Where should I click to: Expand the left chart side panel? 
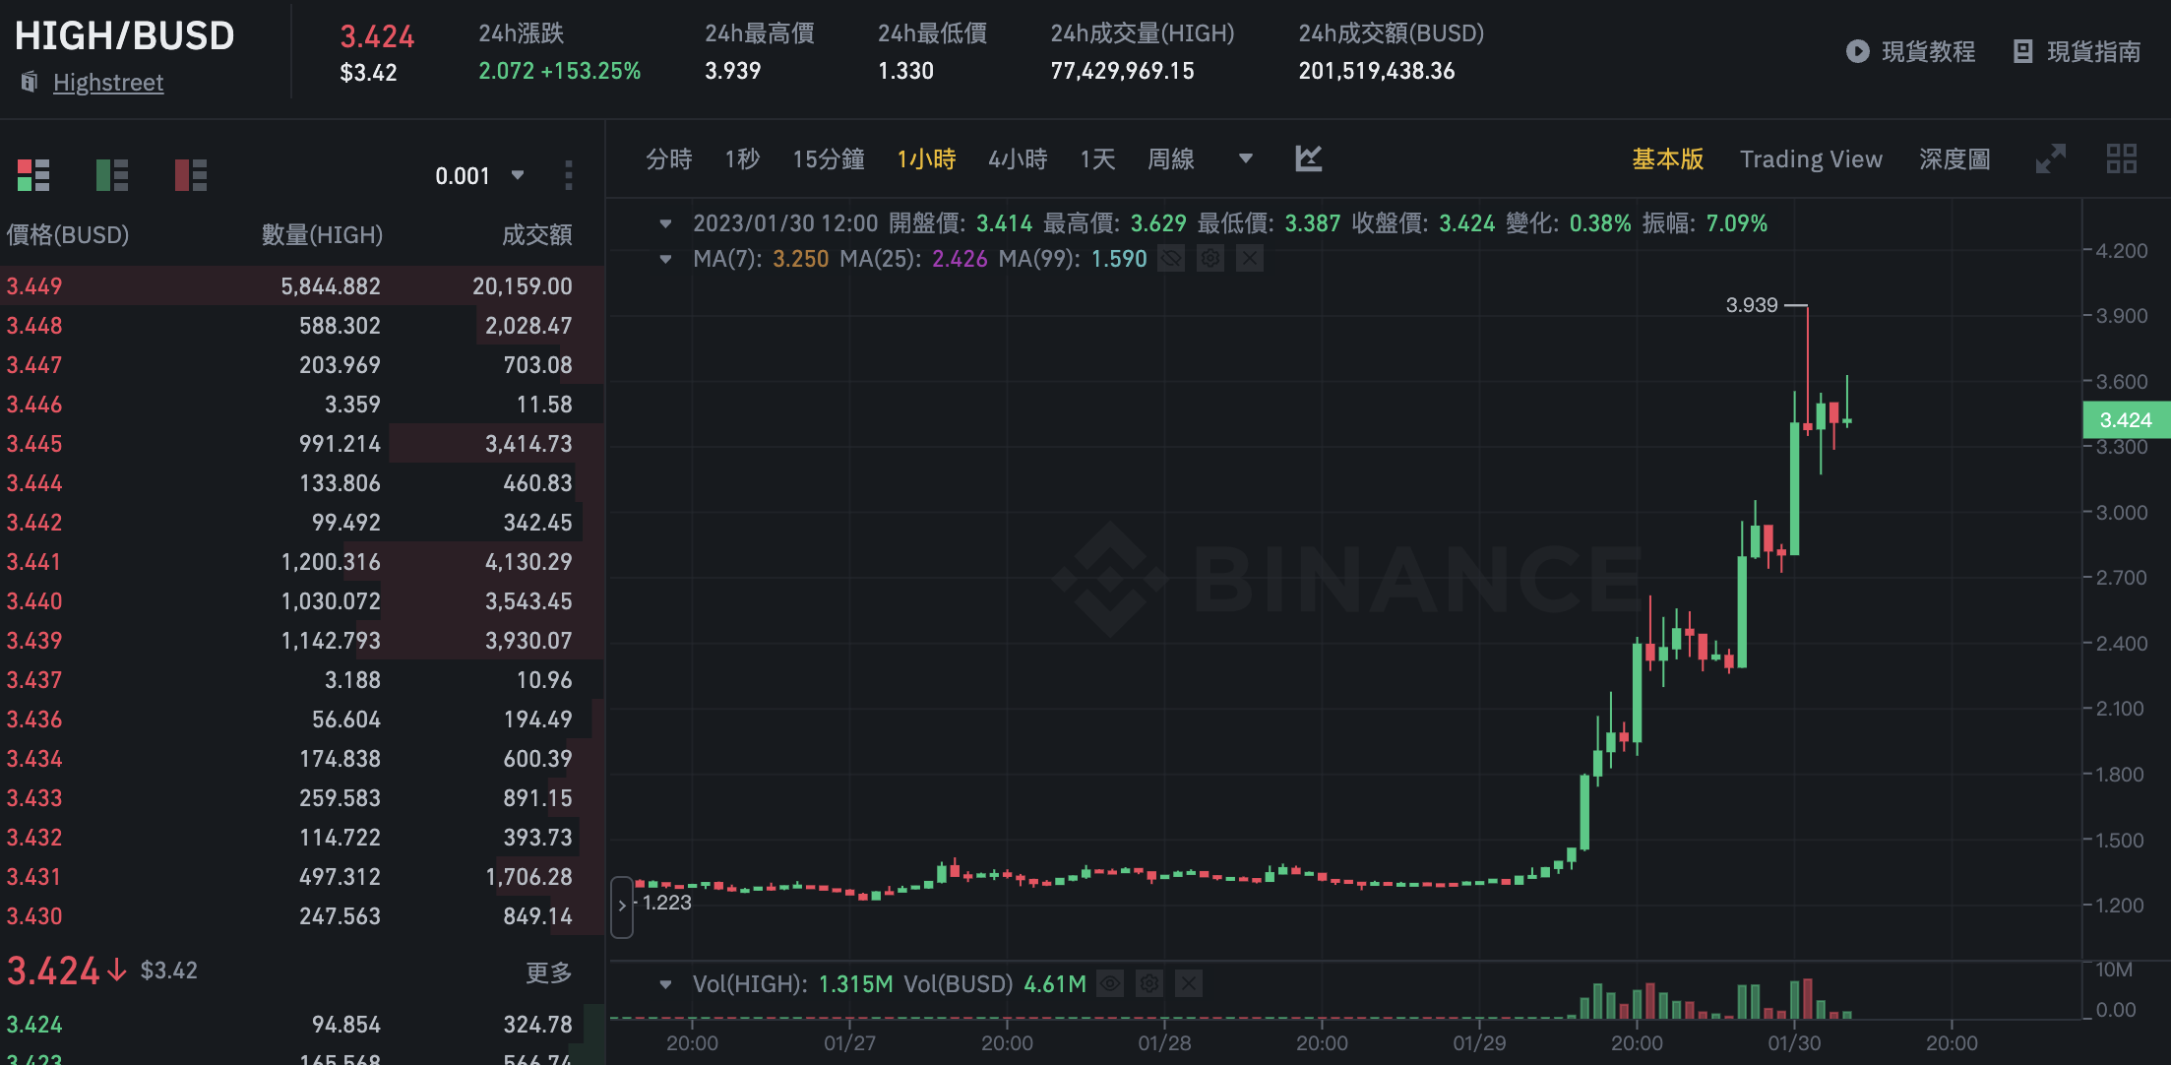point(622,907)
